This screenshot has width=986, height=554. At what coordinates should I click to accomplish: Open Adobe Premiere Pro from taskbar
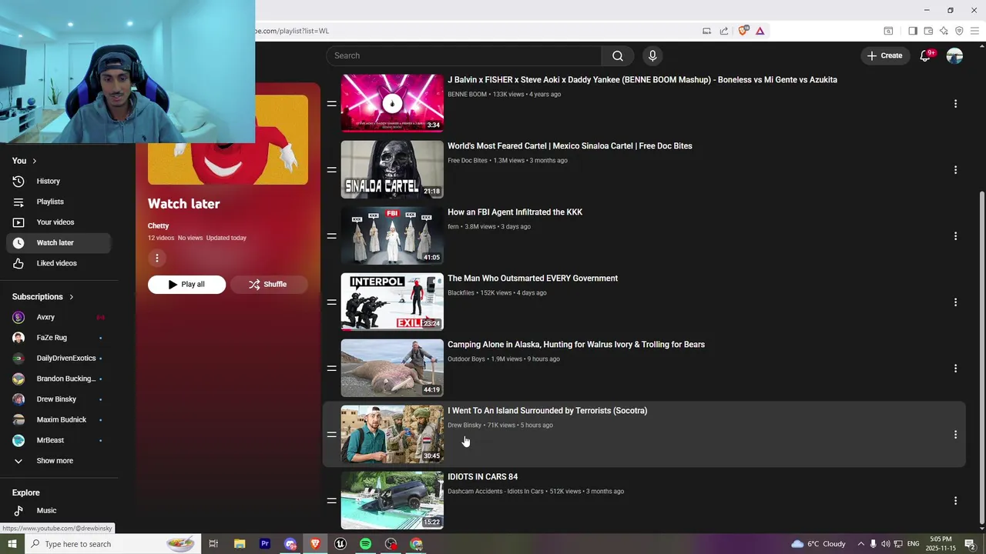(x=264, y=544)
